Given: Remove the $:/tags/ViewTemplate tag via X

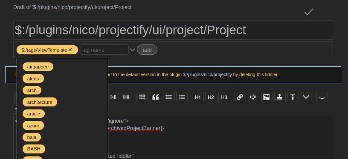Looking at the screenshot, I should point(70,50).
